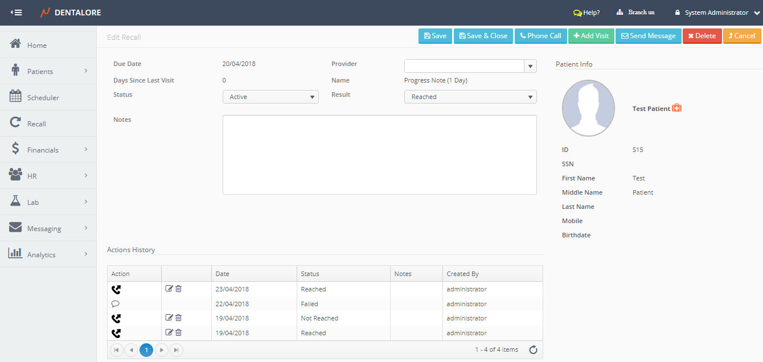The width and height of the screenshot is (763, 362).
Task: Click the trash icon for 23/04/2018 action
Action: pos(178,289)
